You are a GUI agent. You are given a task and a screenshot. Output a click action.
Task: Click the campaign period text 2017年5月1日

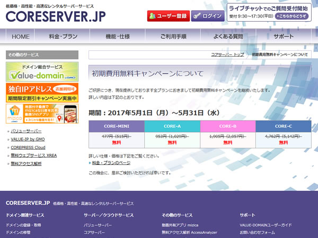(x=130, y=113)
